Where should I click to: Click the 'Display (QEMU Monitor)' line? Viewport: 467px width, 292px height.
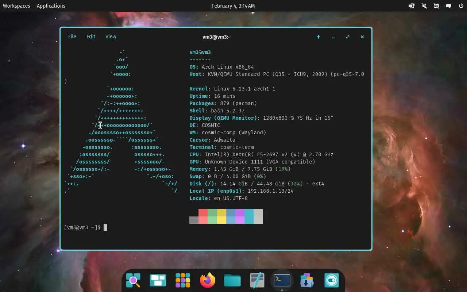(x=261, y=118)
